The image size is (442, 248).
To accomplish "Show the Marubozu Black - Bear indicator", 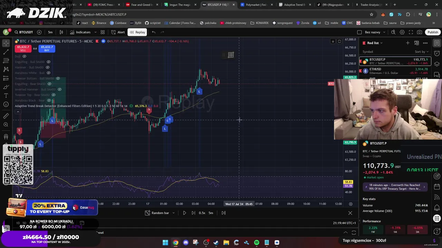I will coord(49,100).
